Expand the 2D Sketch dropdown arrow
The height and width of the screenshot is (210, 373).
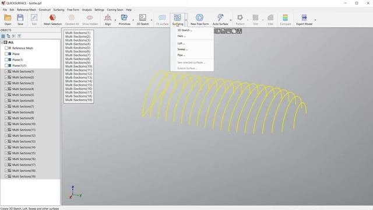(152, 20)
